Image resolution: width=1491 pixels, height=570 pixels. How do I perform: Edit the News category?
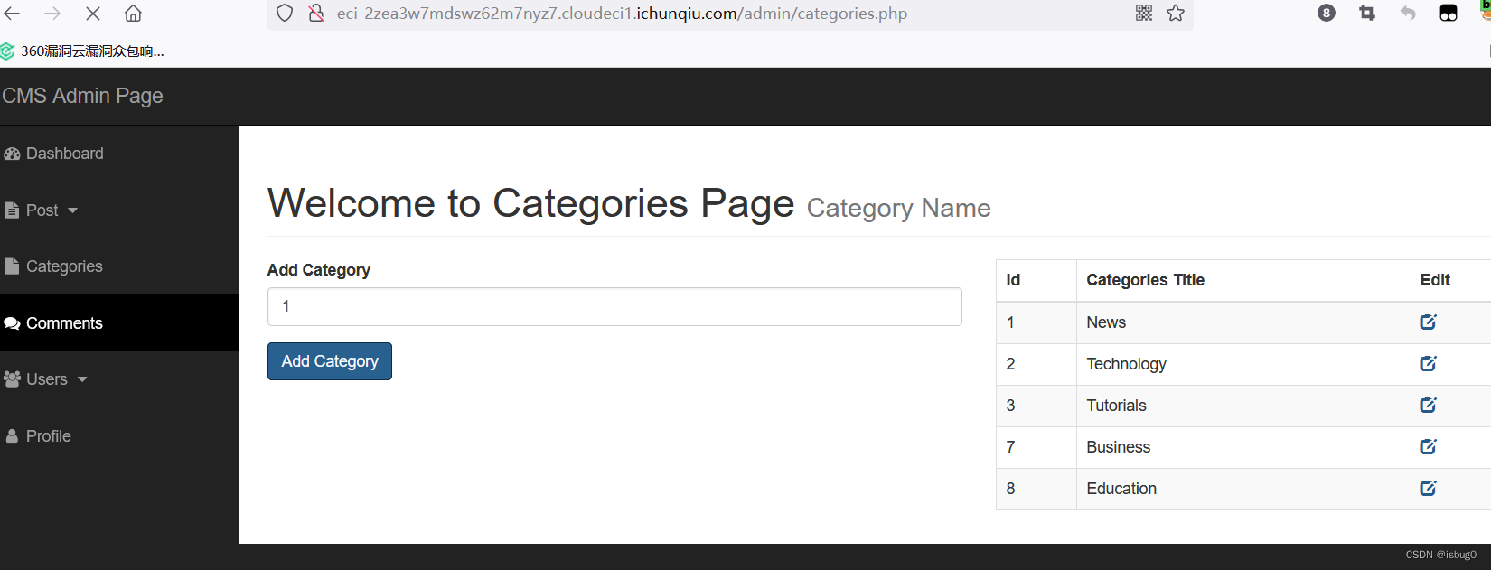click(x=1428, y=322)
